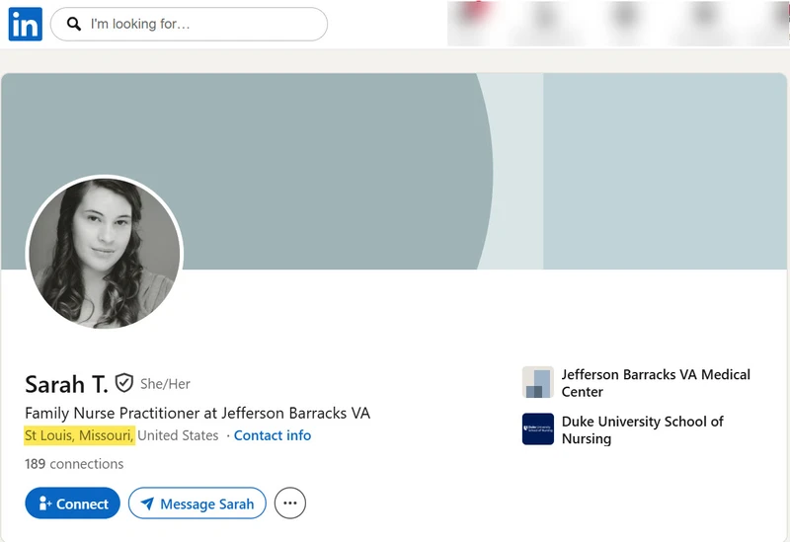790x542 pixels.
Task: Click the Message Sarah button
Action: 197,503
